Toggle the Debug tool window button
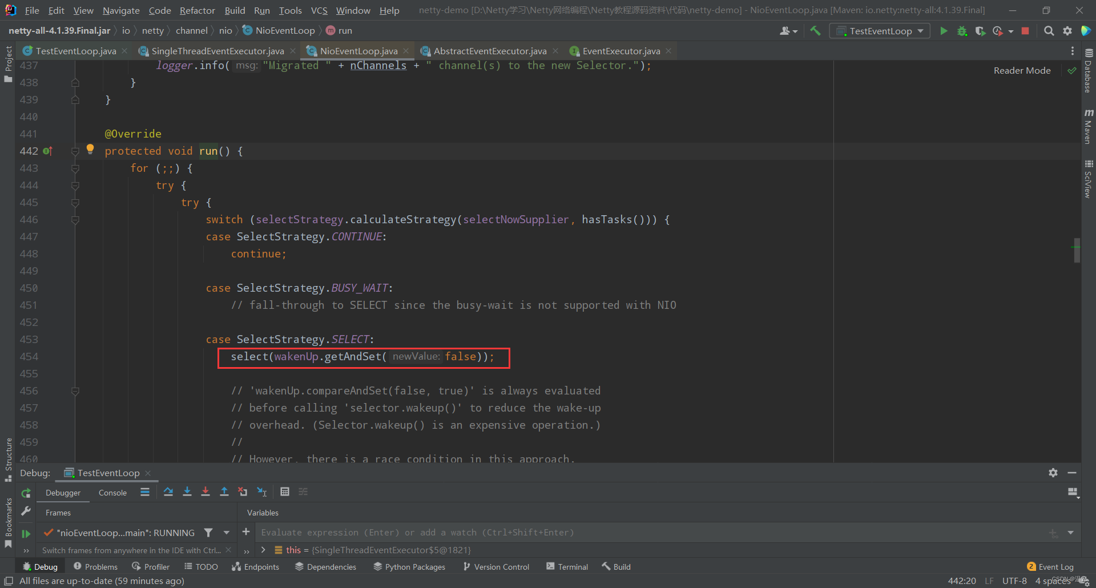 pos(40,567)
